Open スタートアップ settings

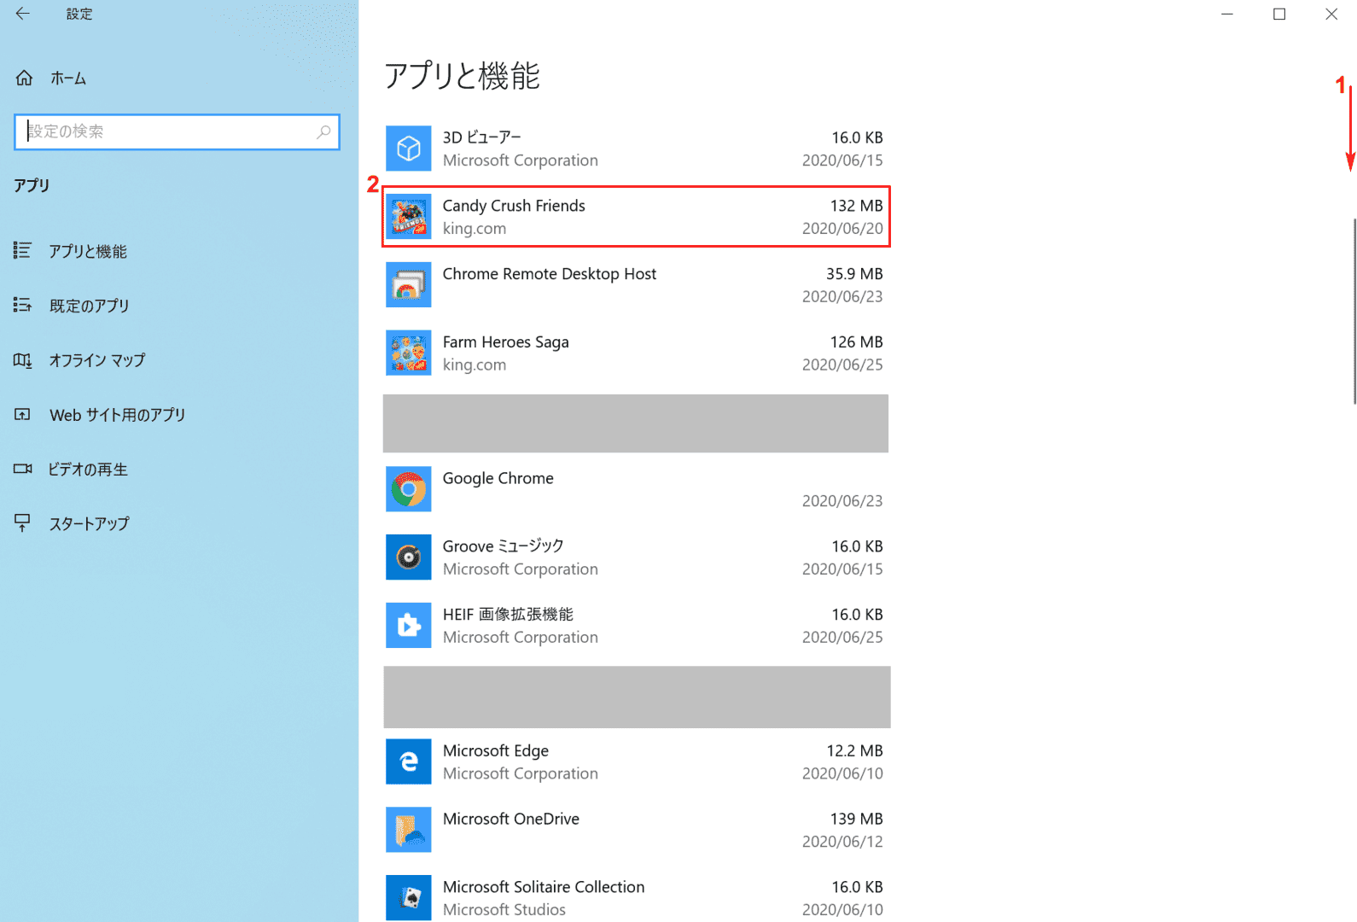(x=90, y=524)
